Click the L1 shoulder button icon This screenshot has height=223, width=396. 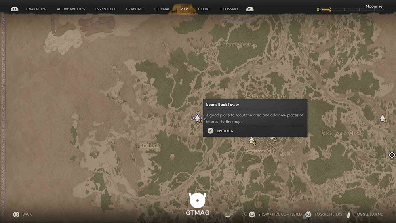click(x=14, y=9)
